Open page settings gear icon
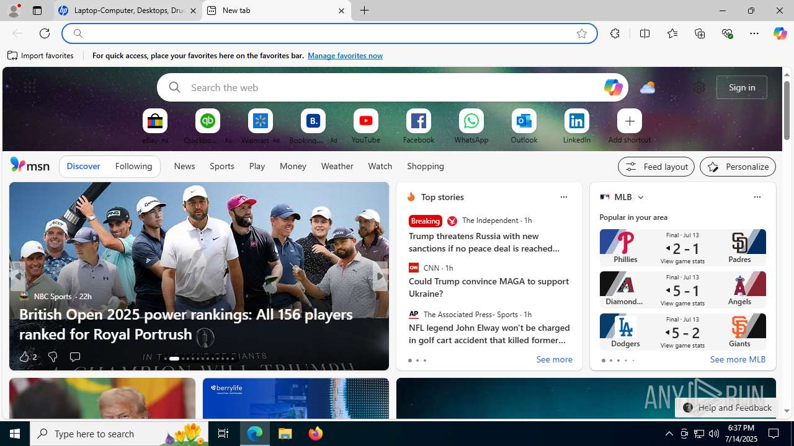The image size is (794, 446). pos(699,87)
